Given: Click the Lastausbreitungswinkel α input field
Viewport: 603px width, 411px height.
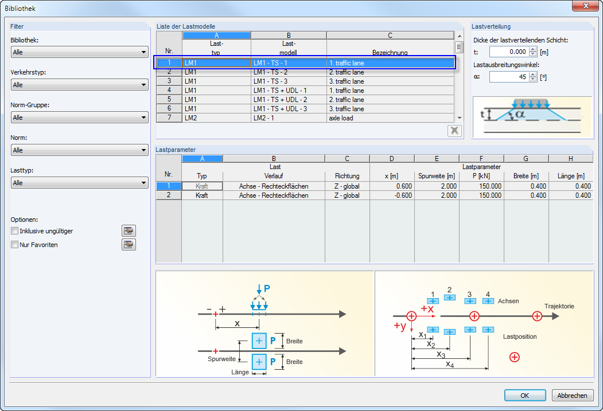Looking at the screenshot, I should point(509,77).
